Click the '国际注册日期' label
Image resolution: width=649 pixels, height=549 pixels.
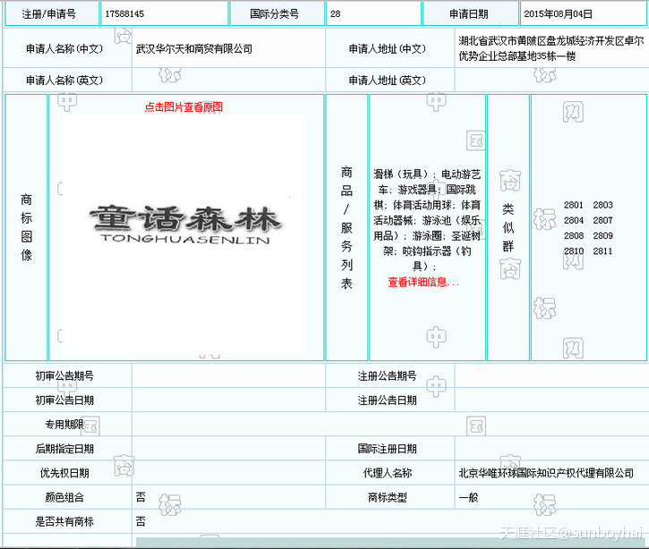[388, 449]
